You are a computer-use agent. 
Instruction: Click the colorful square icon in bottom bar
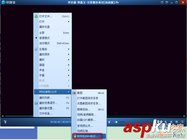[x=177, y=122]
